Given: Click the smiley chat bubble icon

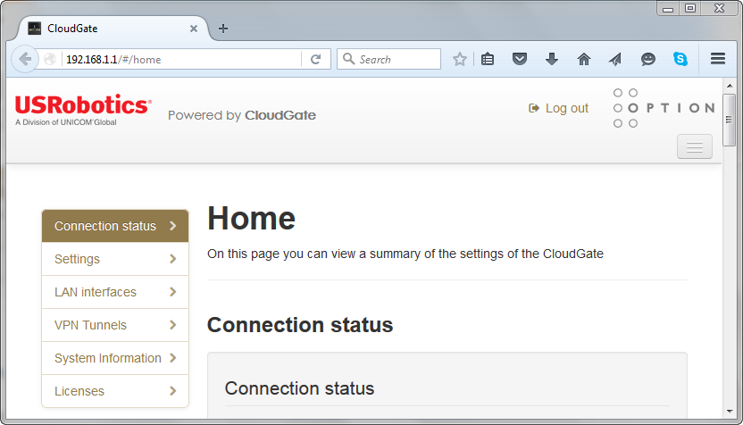Looking at the screenshot, I should pyautogui.click(x=648, y=59).
